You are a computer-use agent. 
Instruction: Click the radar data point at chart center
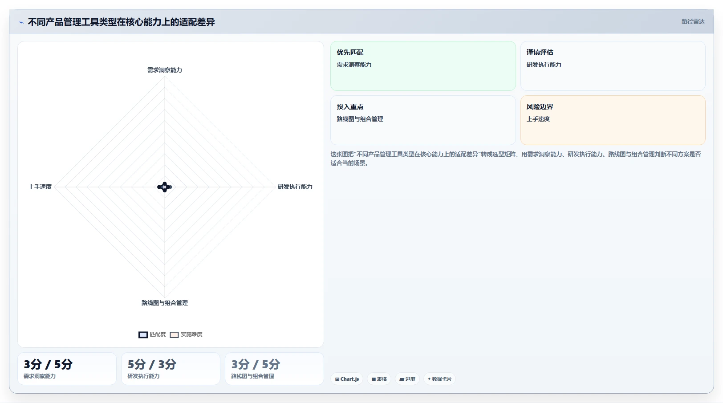click(165, 187)
